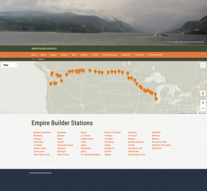The image size is (207, 191).
Task: Toggle fullscreen view of the map
Action: (x=203, y=65)
